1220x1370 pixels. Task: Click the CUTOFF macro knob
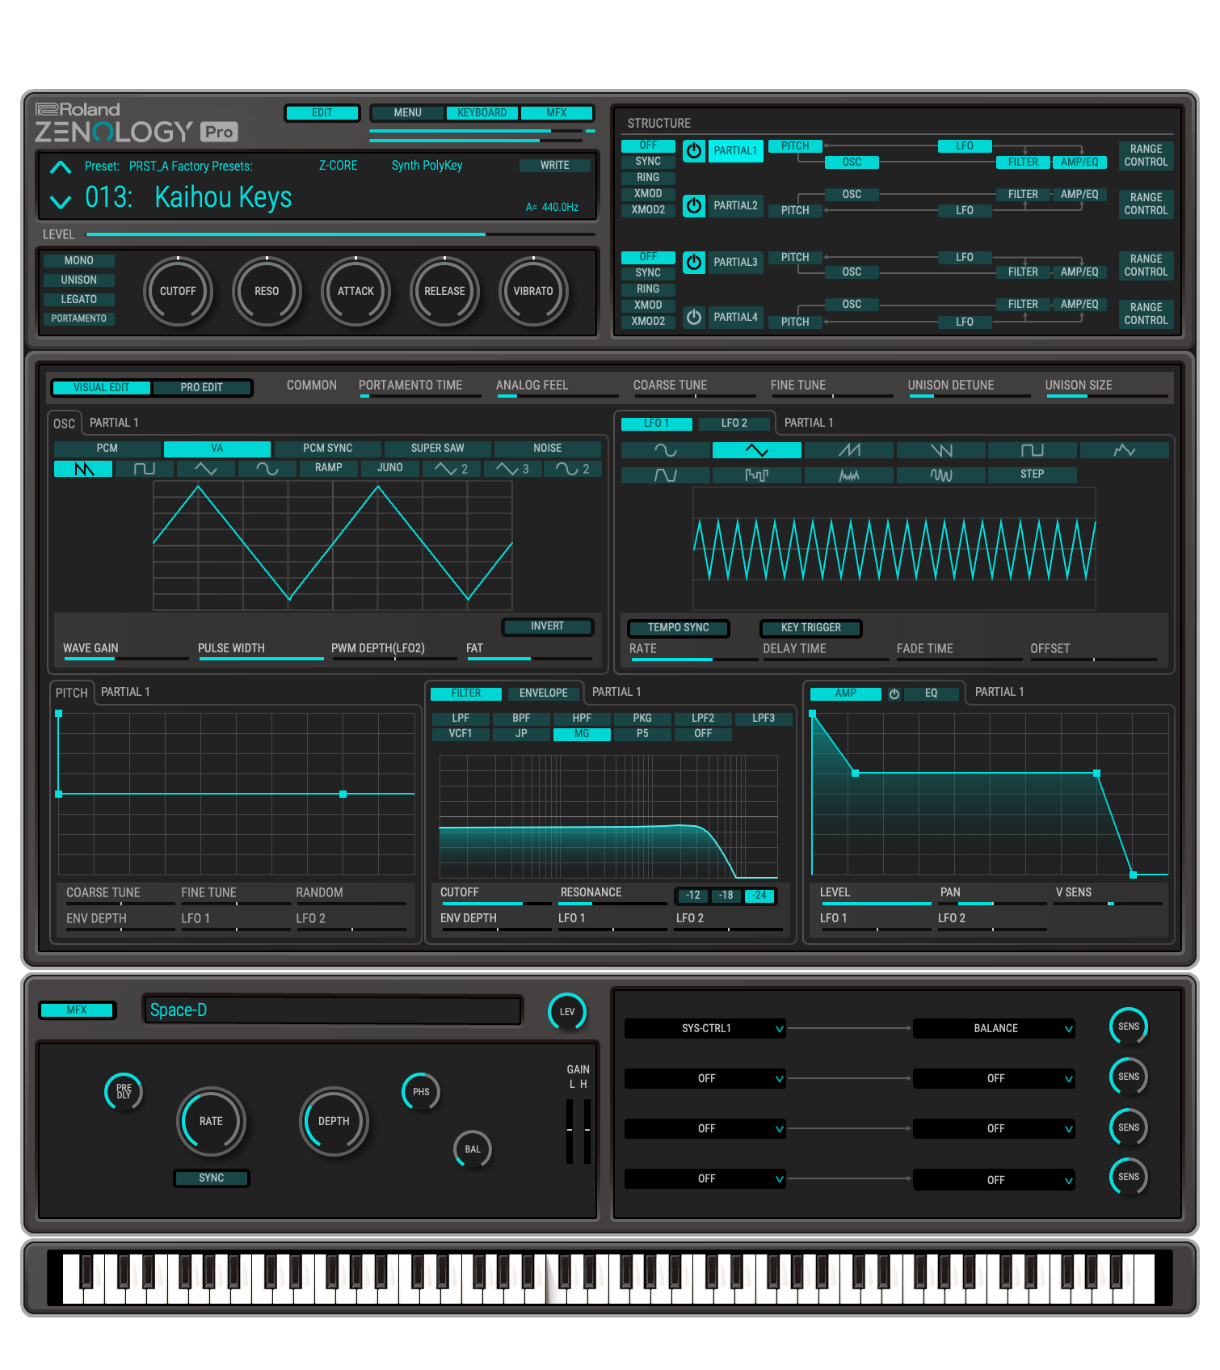[178, 291]
